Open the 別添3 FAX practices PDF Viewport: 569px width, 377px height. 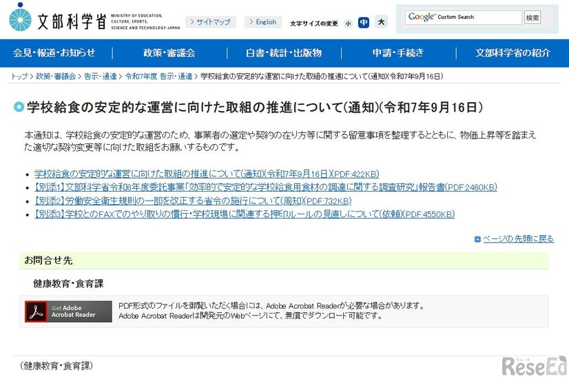245,214
